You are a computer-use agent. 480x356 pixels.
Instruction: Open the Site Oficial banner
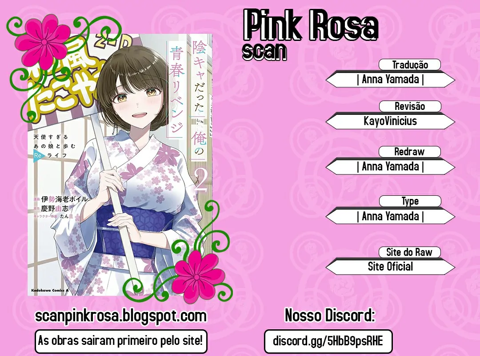(x=390, y=267)
